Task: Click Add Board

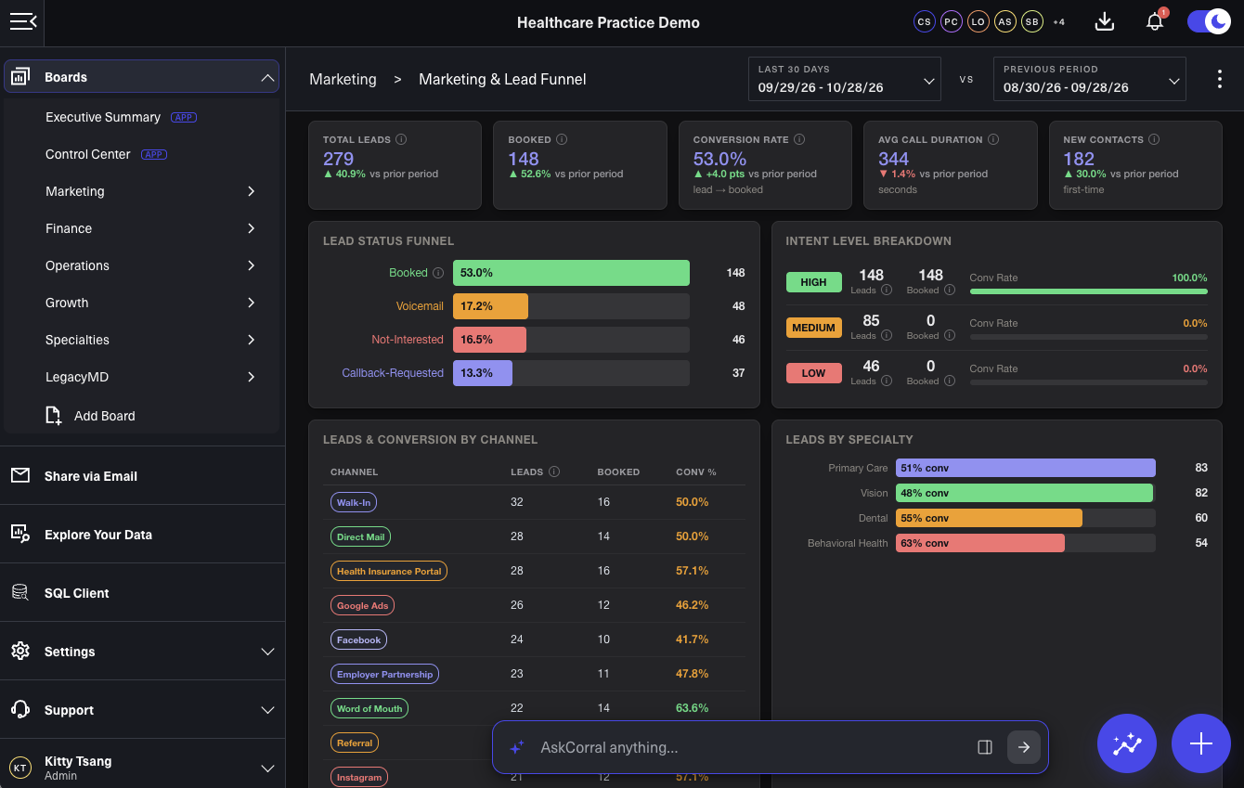Action: coord(90,416)
